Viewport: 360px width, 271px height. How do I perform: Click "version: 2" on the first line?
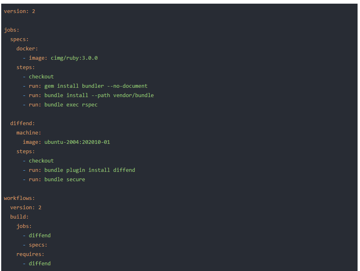19,11
